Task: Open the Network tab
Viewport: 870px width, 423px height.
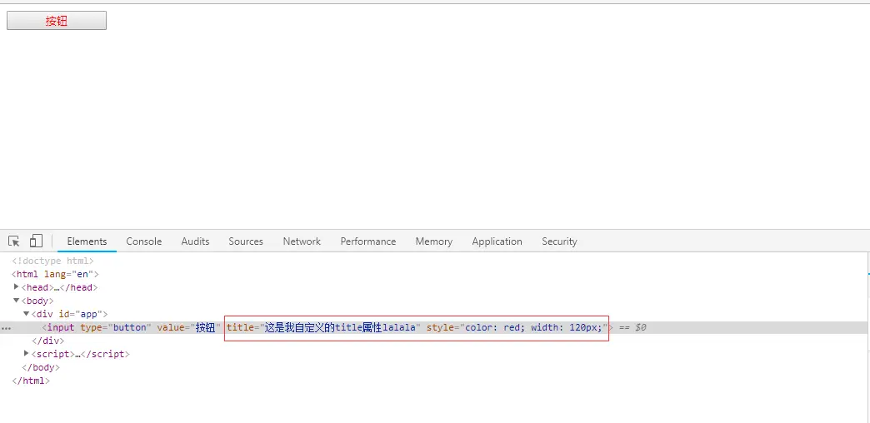Action: pyautogui.click(x=302, y=241)
